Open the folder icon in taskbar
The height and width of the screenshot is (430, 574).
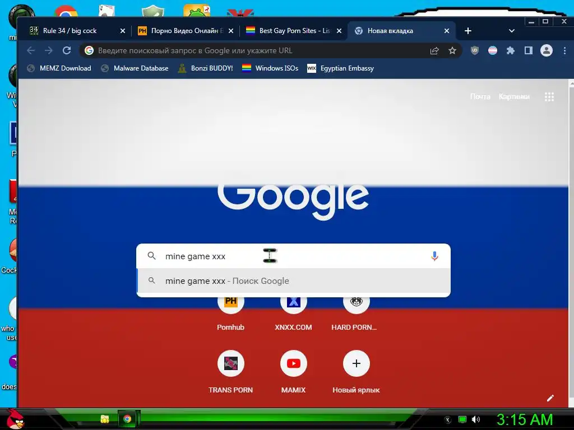pyautogui.click(x=105, y=419)
